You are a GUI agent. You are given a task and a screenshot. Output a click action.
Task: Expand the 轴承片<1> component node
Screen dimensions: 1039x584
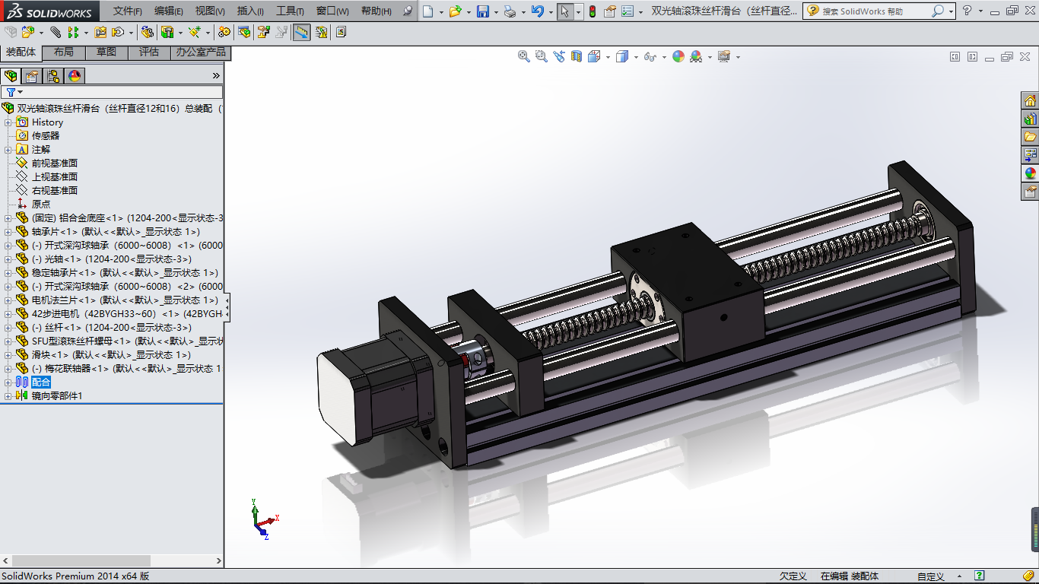coord(8,232)
